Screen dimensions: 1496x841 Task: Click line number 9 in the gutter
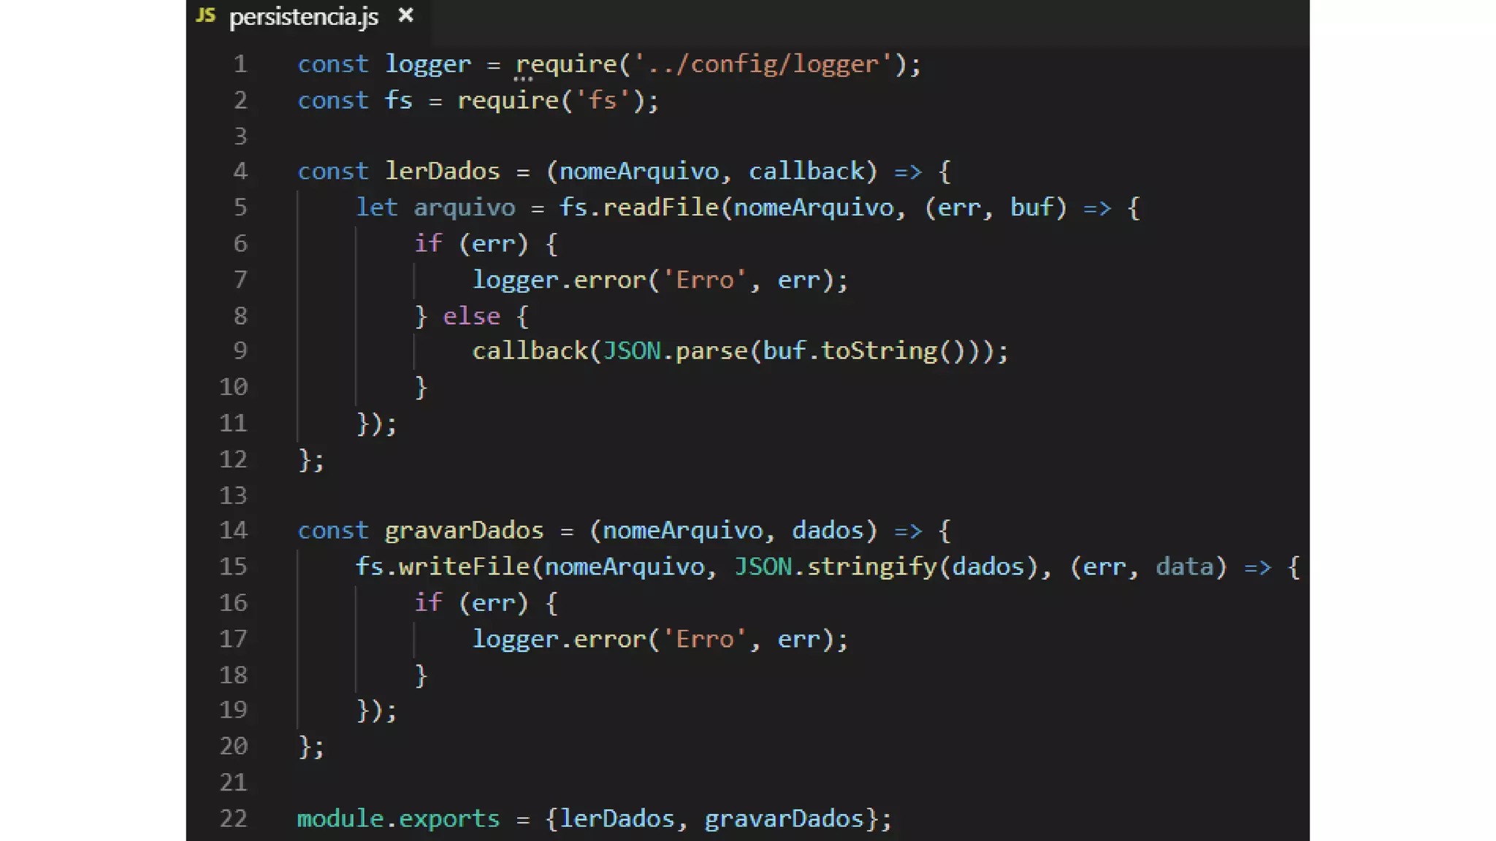(x=240, y=351)
